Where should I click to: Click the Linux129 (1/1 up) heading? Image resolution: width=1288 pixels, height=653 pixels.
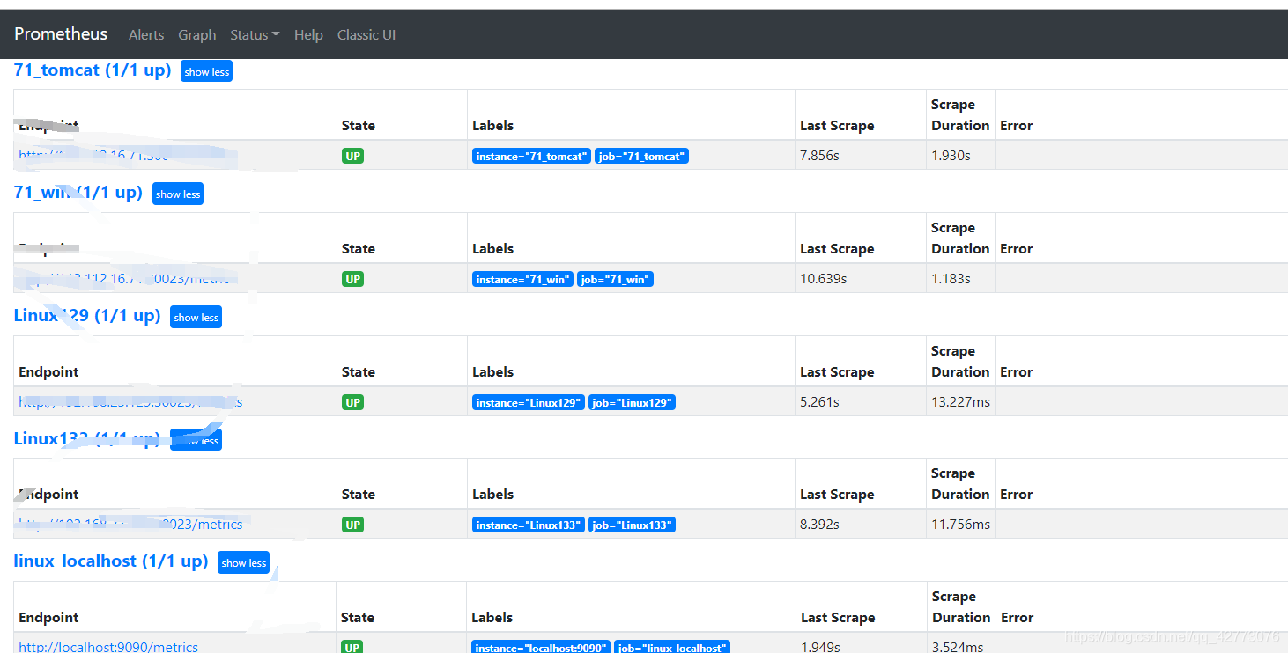coord(87,315)
